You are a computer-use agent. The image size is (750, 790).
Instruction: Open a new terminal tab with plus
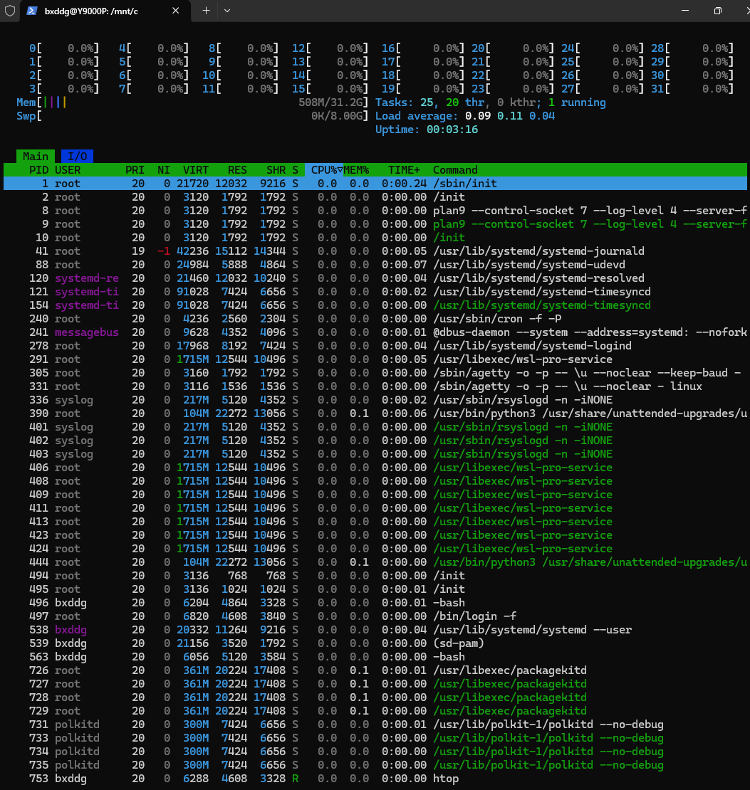tap(206, 11)
